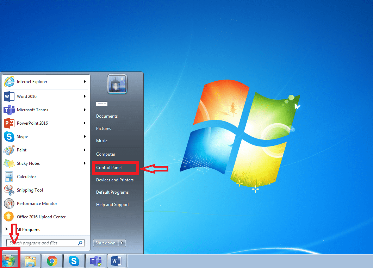
Task: Open Skype from the taskbar
Action: pyautogui.click(x=74, y=261)
